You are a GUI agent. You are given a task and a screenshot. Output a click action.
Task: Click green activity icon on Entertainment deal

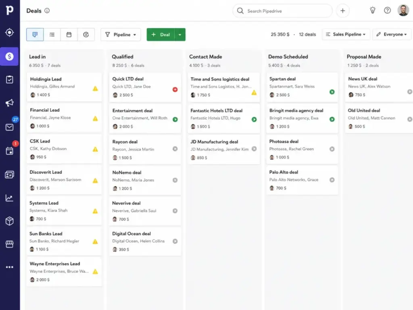click(175, 119)
